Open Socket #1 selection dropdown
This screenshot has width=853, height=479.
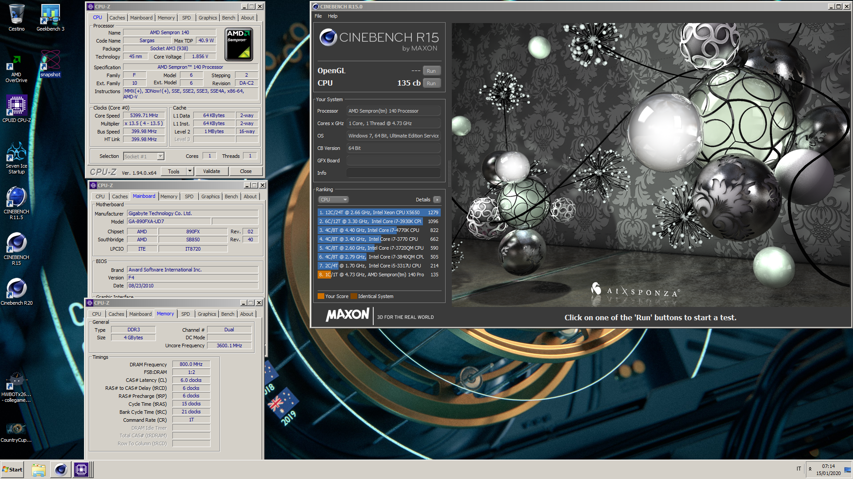143,157
